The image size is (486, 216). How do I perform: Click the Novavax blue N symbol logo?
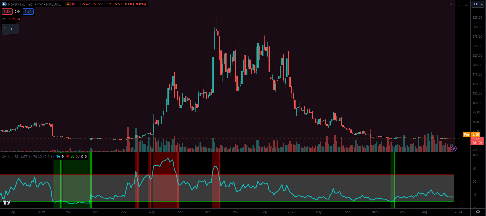(x=4, y=4)
